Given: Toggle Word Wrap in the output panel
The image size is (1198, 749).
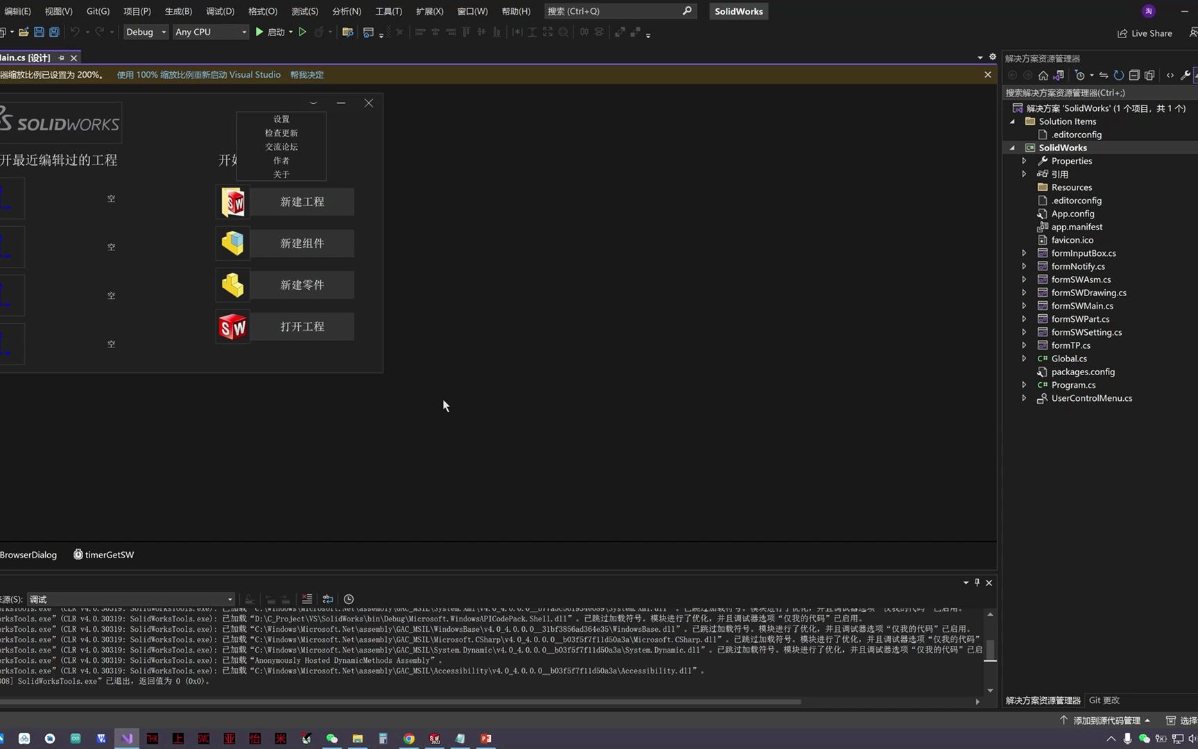Looking at the screenshot, I should [x=328, y=599].
